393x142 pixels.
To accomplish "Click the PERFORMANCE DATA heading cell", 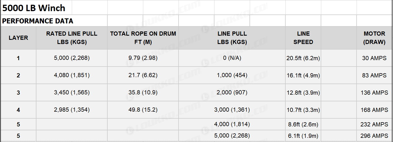I will [54, 21].
